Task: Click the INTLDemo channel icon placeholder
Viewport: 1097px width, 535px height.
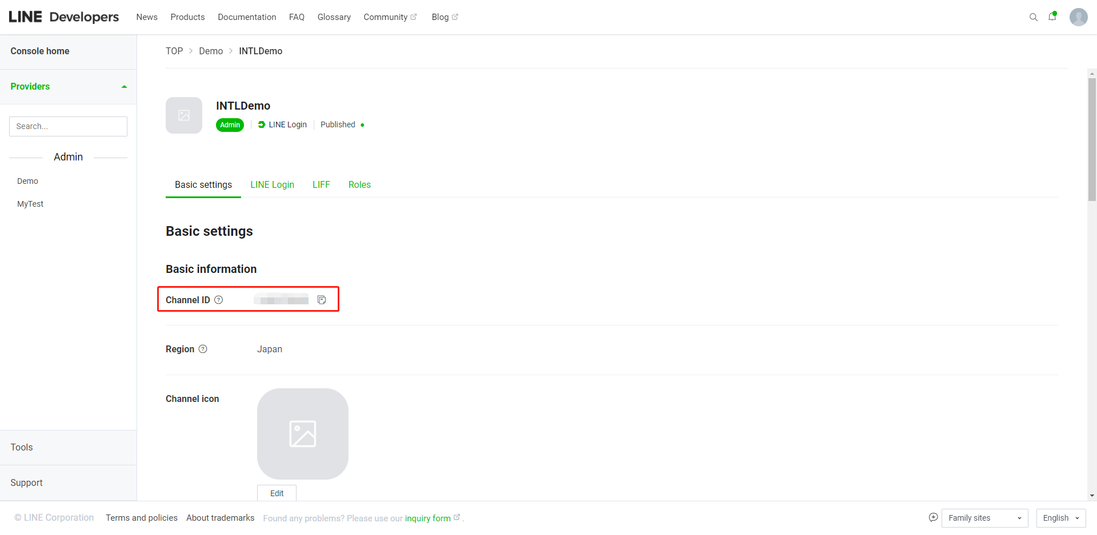Action: pos(184,115)
